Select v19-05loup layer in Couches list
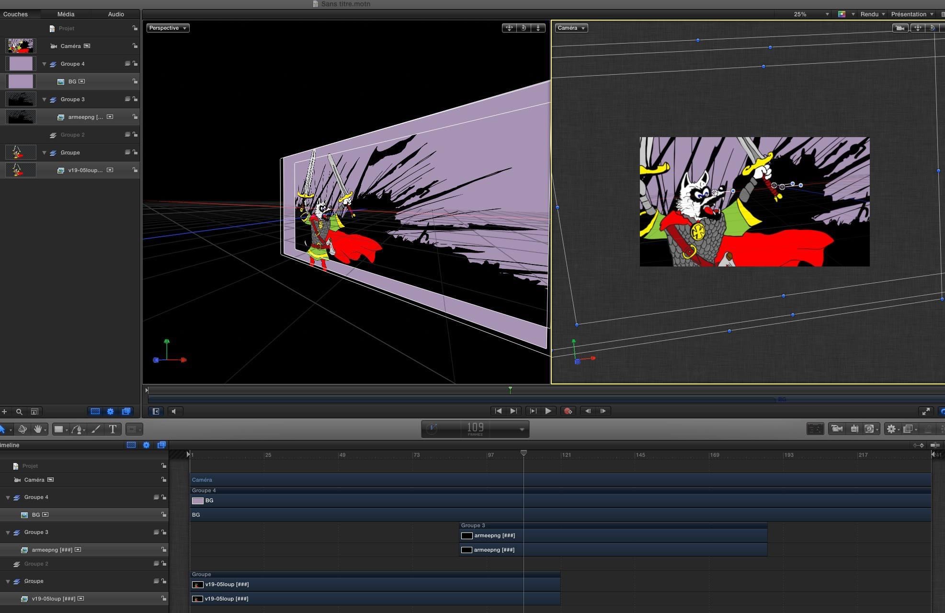This screenshot has width=945, height=613. click(x=70, y=170)
